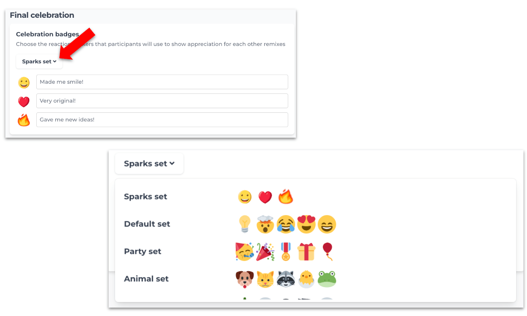Click the party face emoji in Party set
Screen dimensions: 527x316
(245, 251)
